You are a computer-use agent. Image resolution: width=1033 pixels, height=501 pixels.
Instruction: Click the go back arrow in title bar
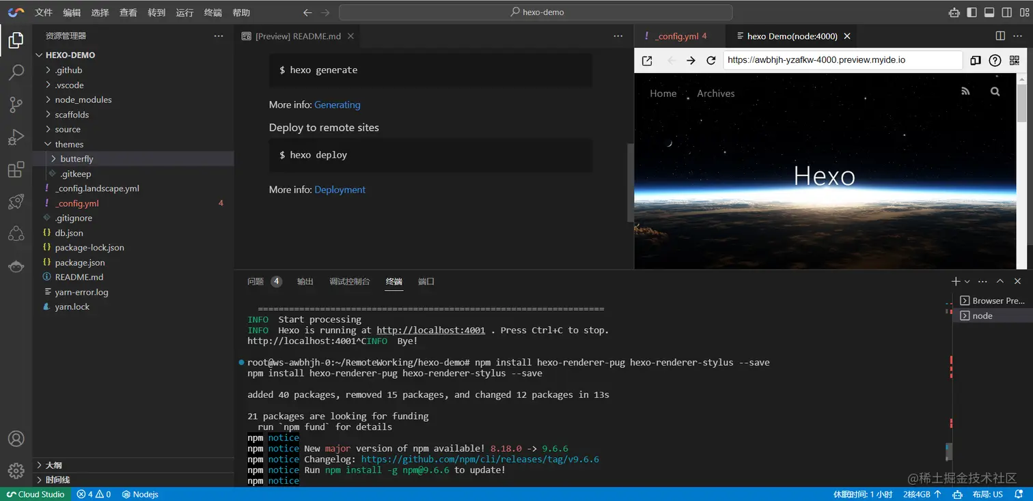click(x=307, y=12)
